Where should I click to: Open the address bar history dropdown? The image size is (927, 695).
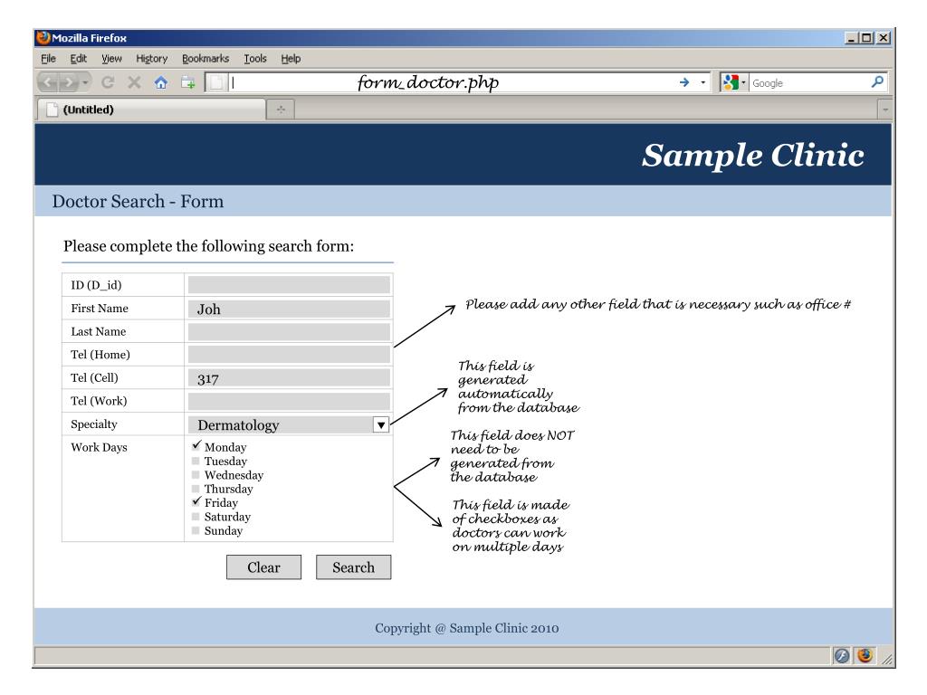[702, 82]
